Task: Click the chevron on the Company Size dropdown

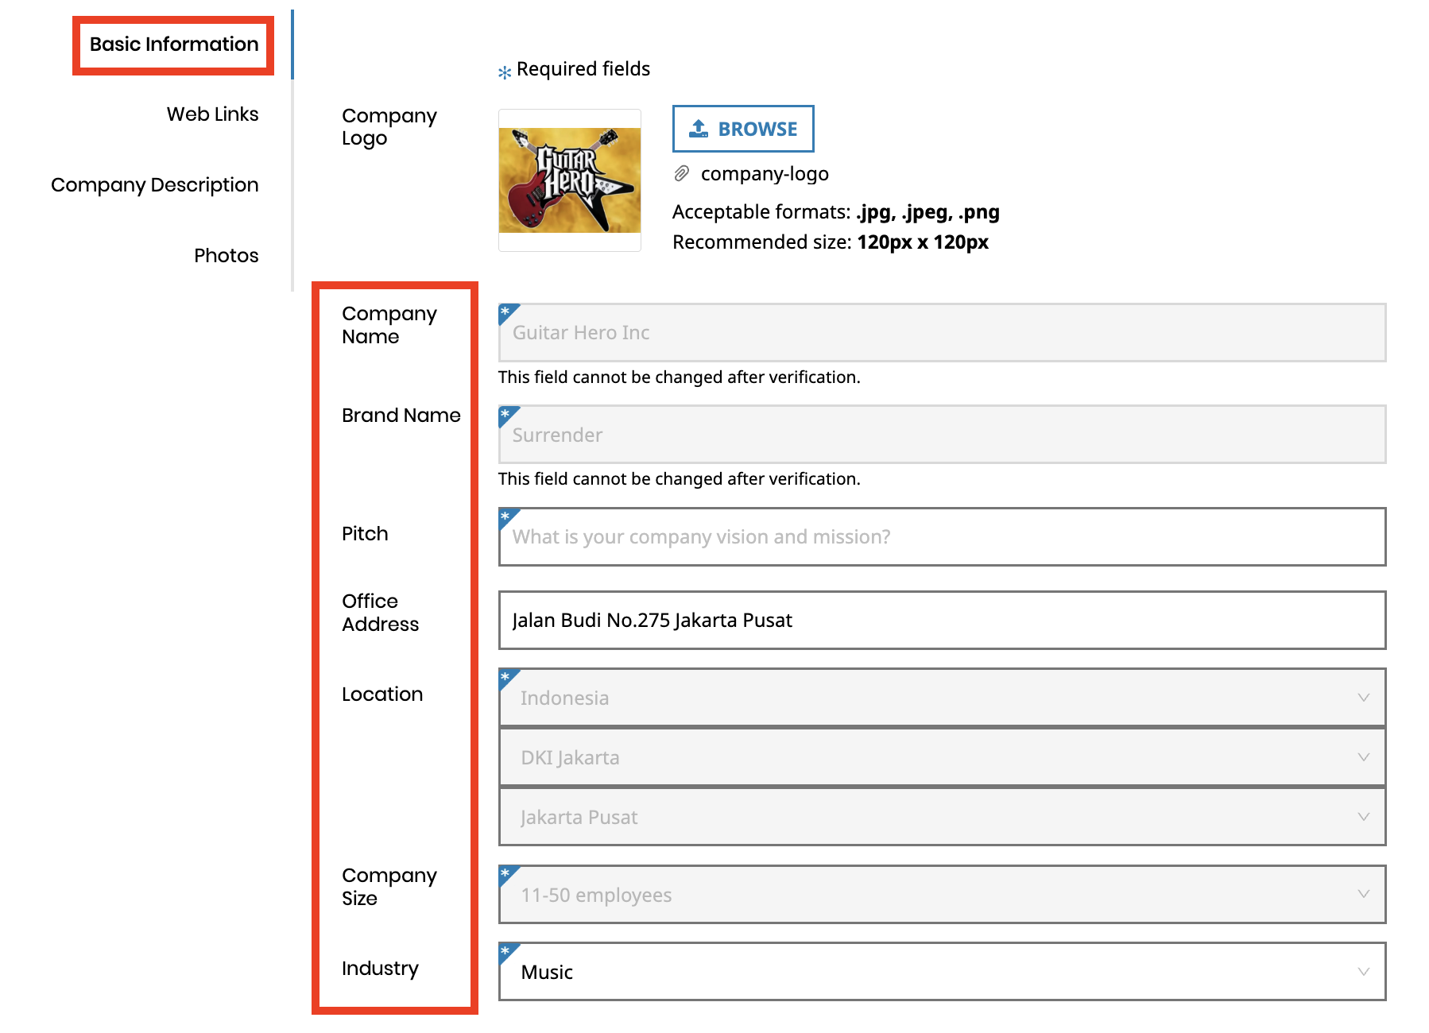Action: coord(1364,894)
